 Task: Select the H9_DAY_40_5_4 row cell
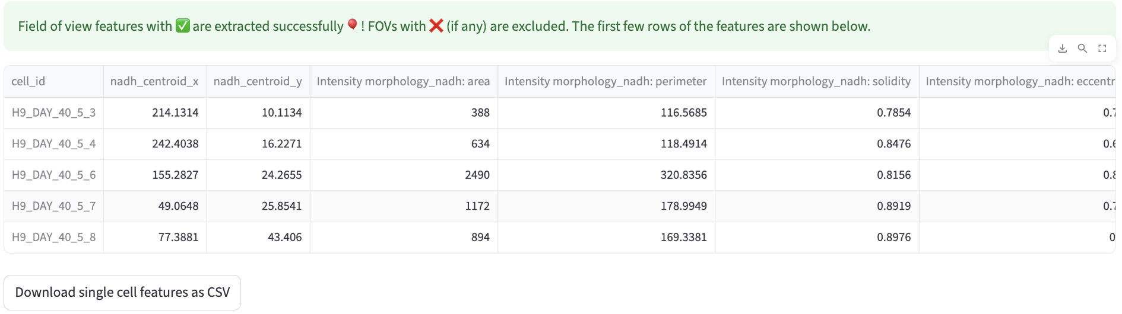(53, 144)
